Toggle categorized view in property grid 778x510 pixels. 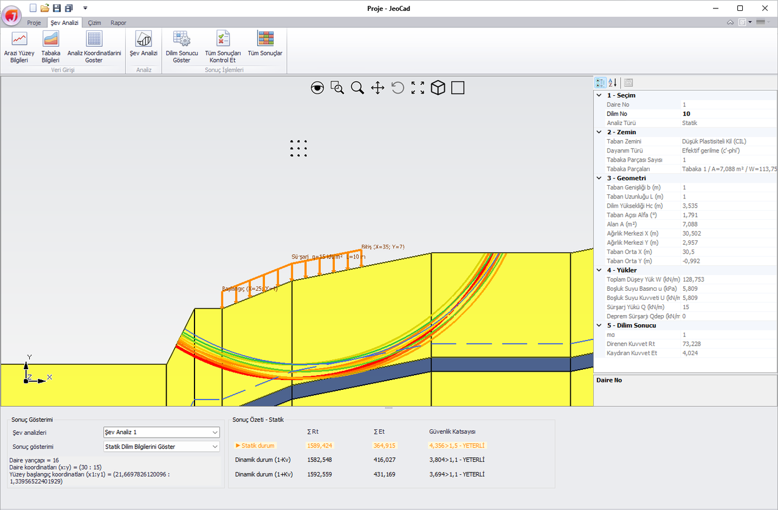pyautogui.click(x=600, y=83)
